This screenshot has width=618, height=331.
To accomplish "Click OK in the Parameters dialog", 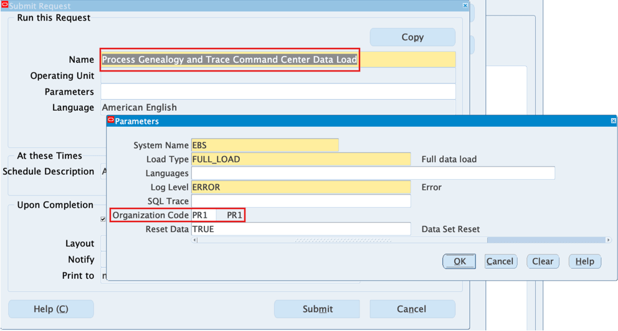I will pyautogui.click(x=459, y=261).
